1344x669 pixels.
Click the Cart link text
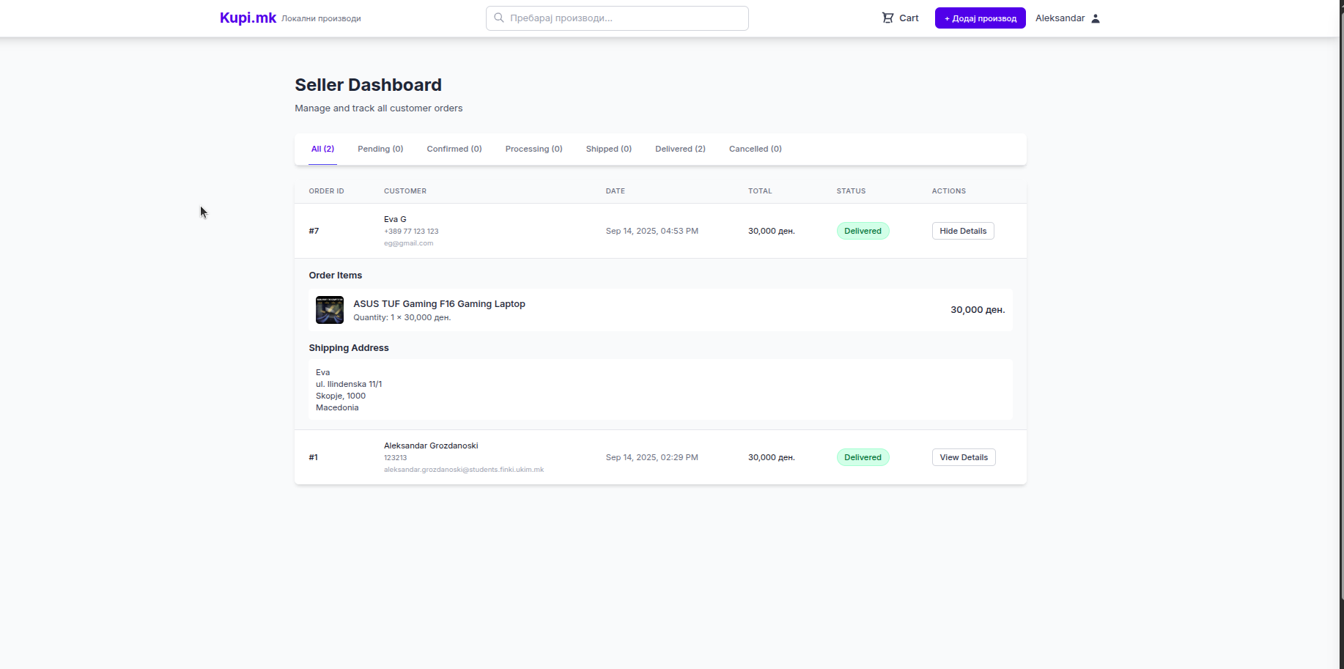pos(909,18)
